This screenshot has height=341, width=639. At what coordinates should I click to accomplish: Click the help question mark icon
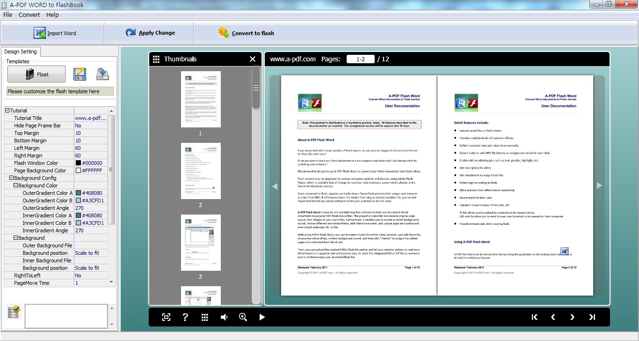185,317
